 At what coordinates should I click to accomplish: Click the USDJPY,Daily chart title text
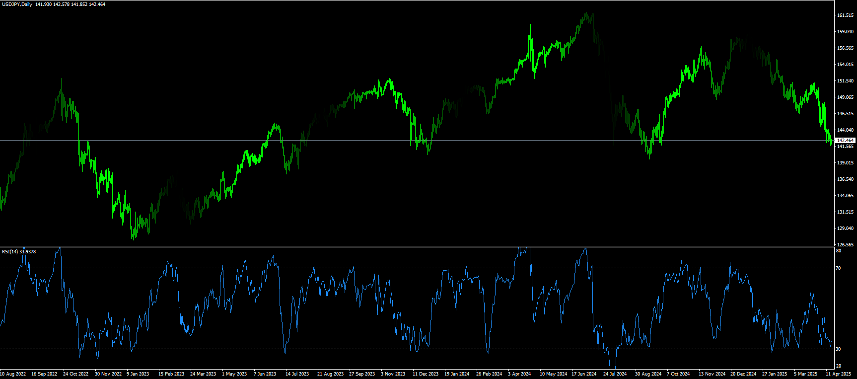coord(17,4)
